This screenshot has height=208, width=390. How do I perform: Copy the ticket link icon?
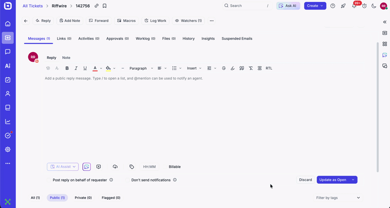point(96,6)
